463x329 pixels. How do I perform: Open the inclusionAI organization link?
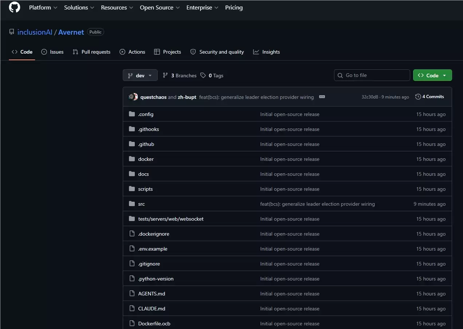point(35,32)
